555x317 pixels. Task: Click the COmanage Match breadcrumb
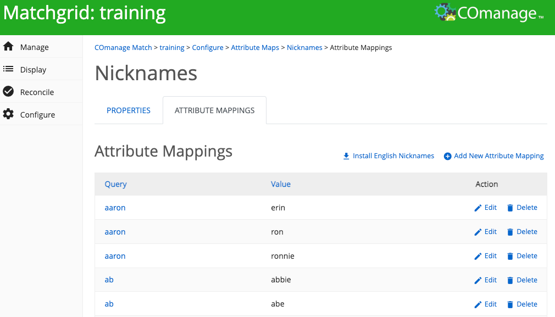pos(123,47)
